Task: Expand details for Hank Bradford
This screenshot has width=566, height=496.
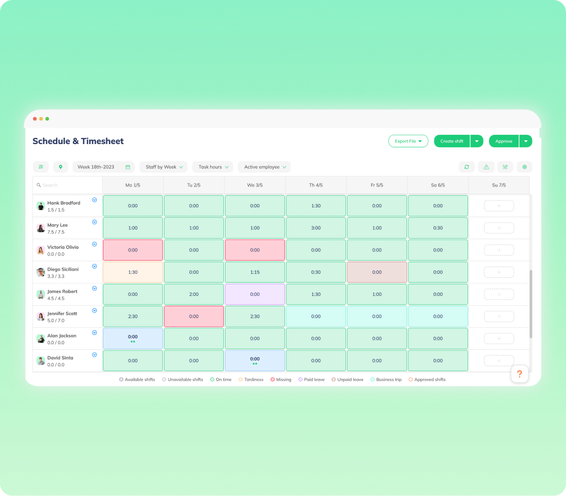Action: 94,200
